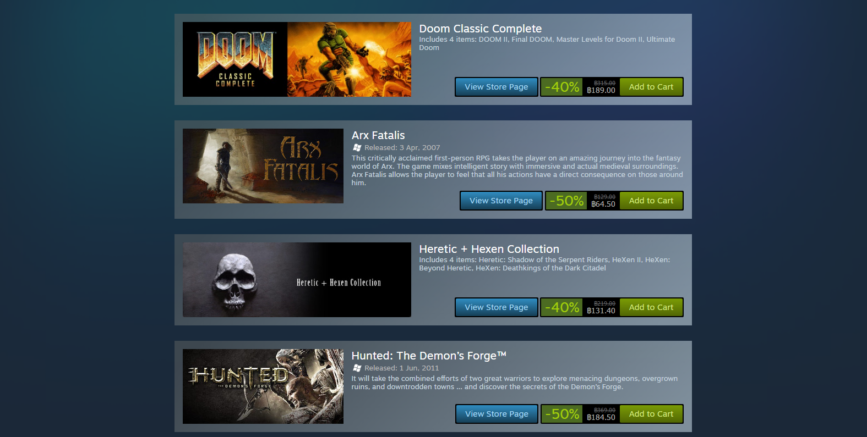867x437 pixels.
Task: Click the Doom Classic Complete banner image
Action: coord(297,59)
